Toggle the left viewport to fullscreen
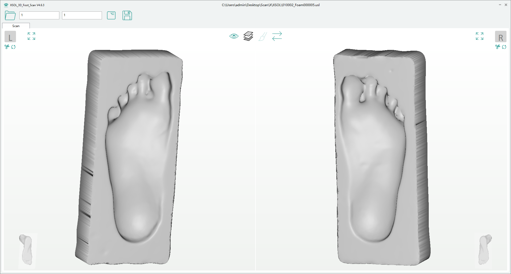This screenshot has height=274, width=511. click(x=31, y=36)
